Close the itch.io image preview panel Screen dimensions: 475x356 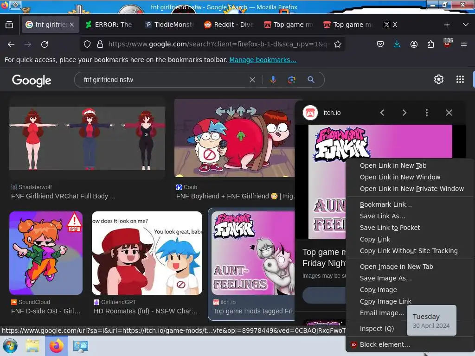[449, 113]
